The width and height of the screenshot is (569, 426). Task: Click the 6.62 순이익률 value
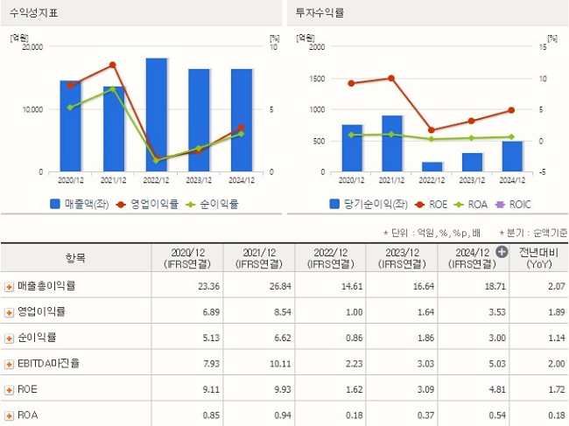pos(283,338)
